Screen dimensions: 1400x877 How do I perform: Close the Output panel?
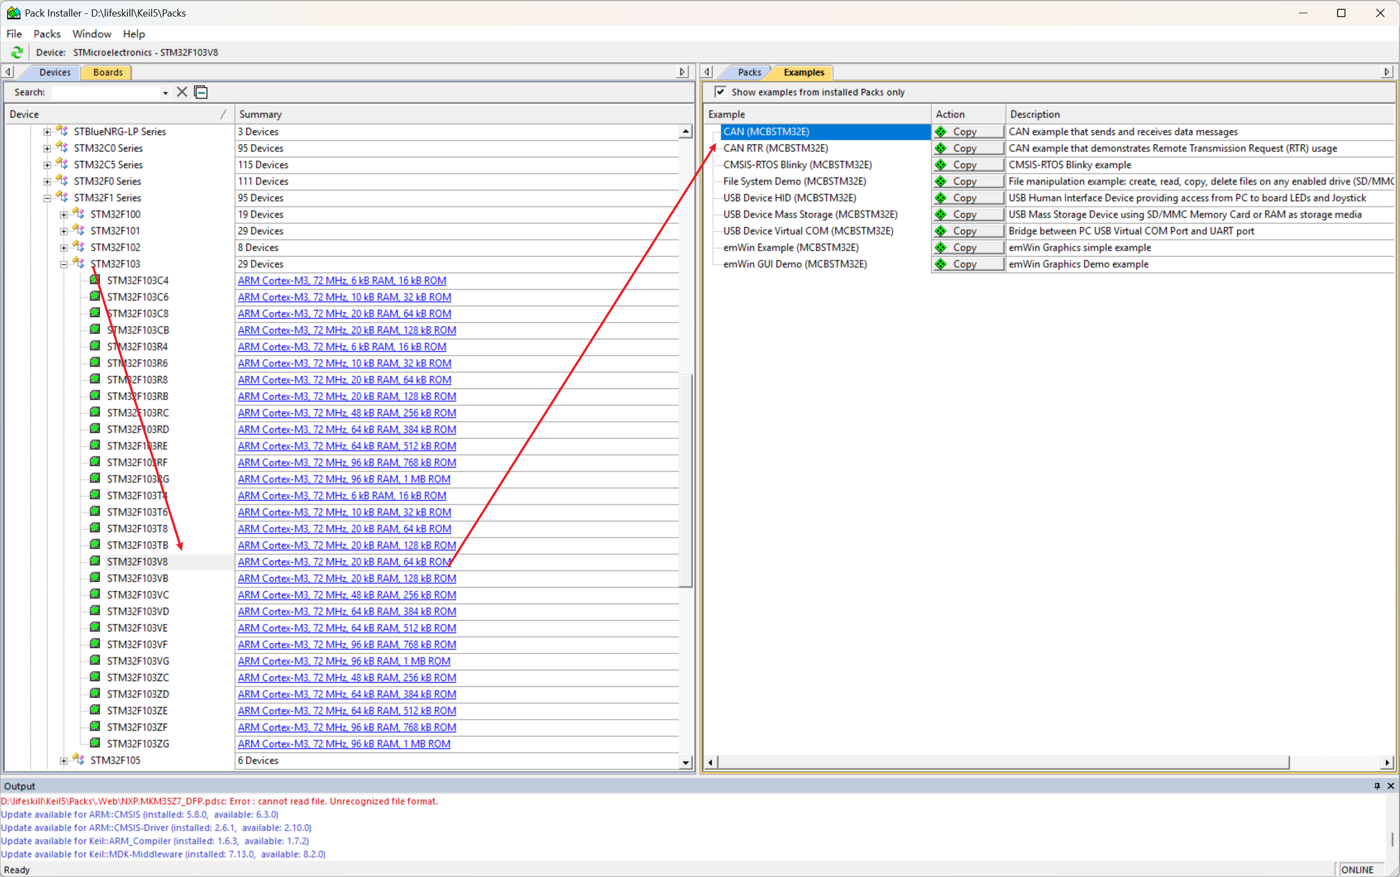[1391, 786]
